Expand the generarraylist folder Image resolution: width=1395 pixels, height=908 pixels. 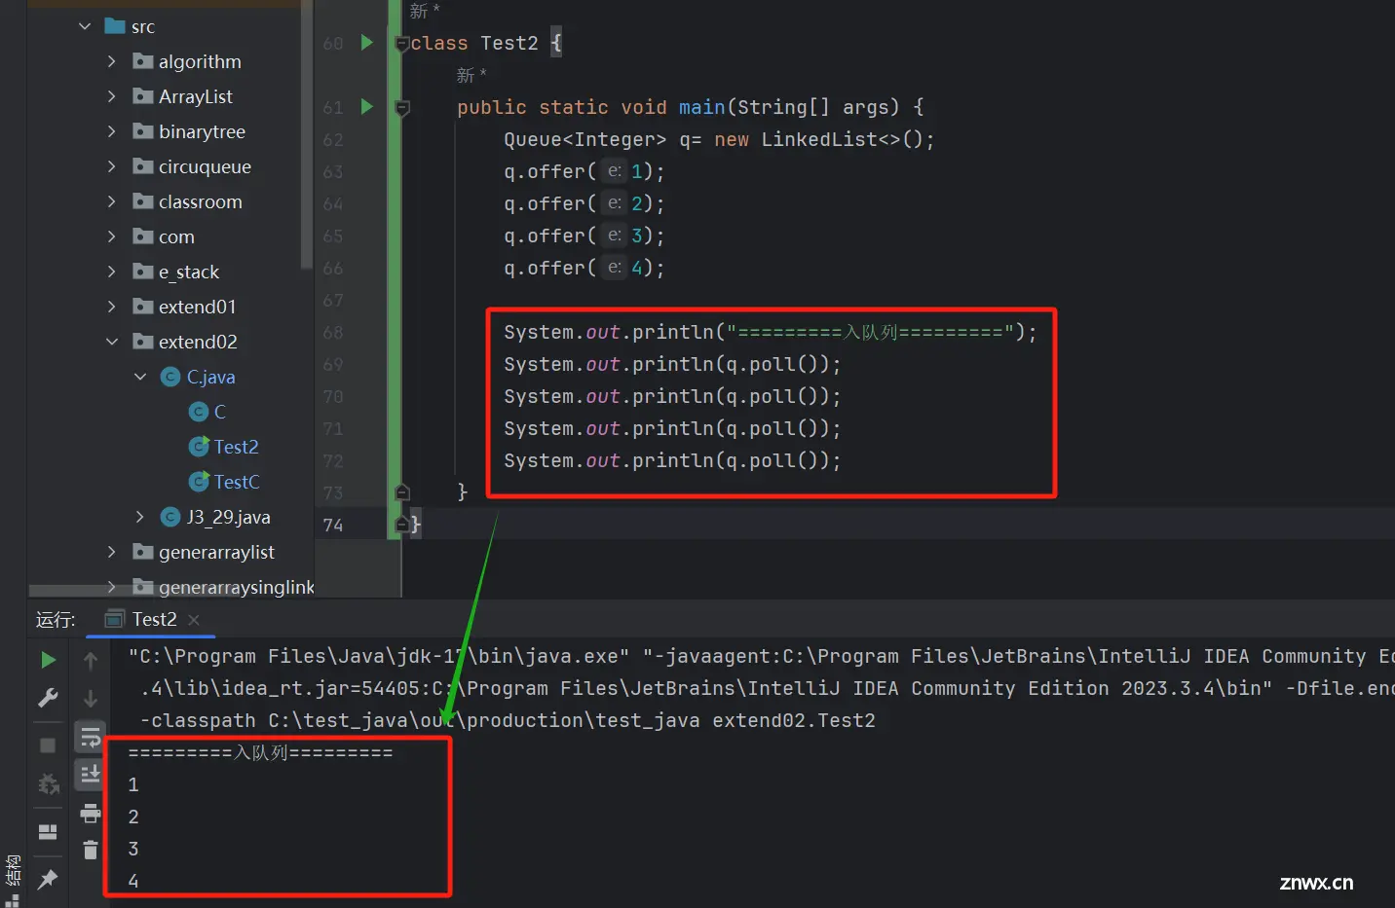tap(111, 552)
